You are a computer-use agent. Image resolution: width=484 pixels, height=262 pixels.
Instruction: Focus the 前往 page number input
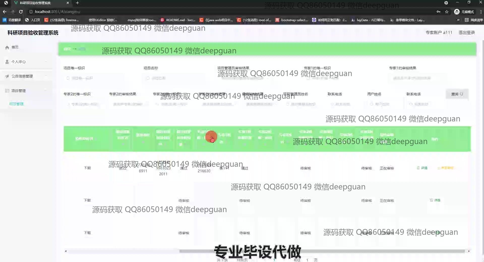307,260
